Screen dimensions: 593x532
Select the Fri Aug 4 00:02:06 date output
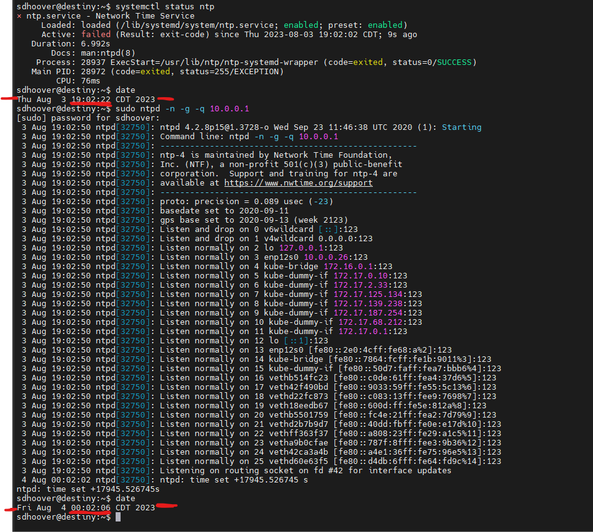coord(86,507)
